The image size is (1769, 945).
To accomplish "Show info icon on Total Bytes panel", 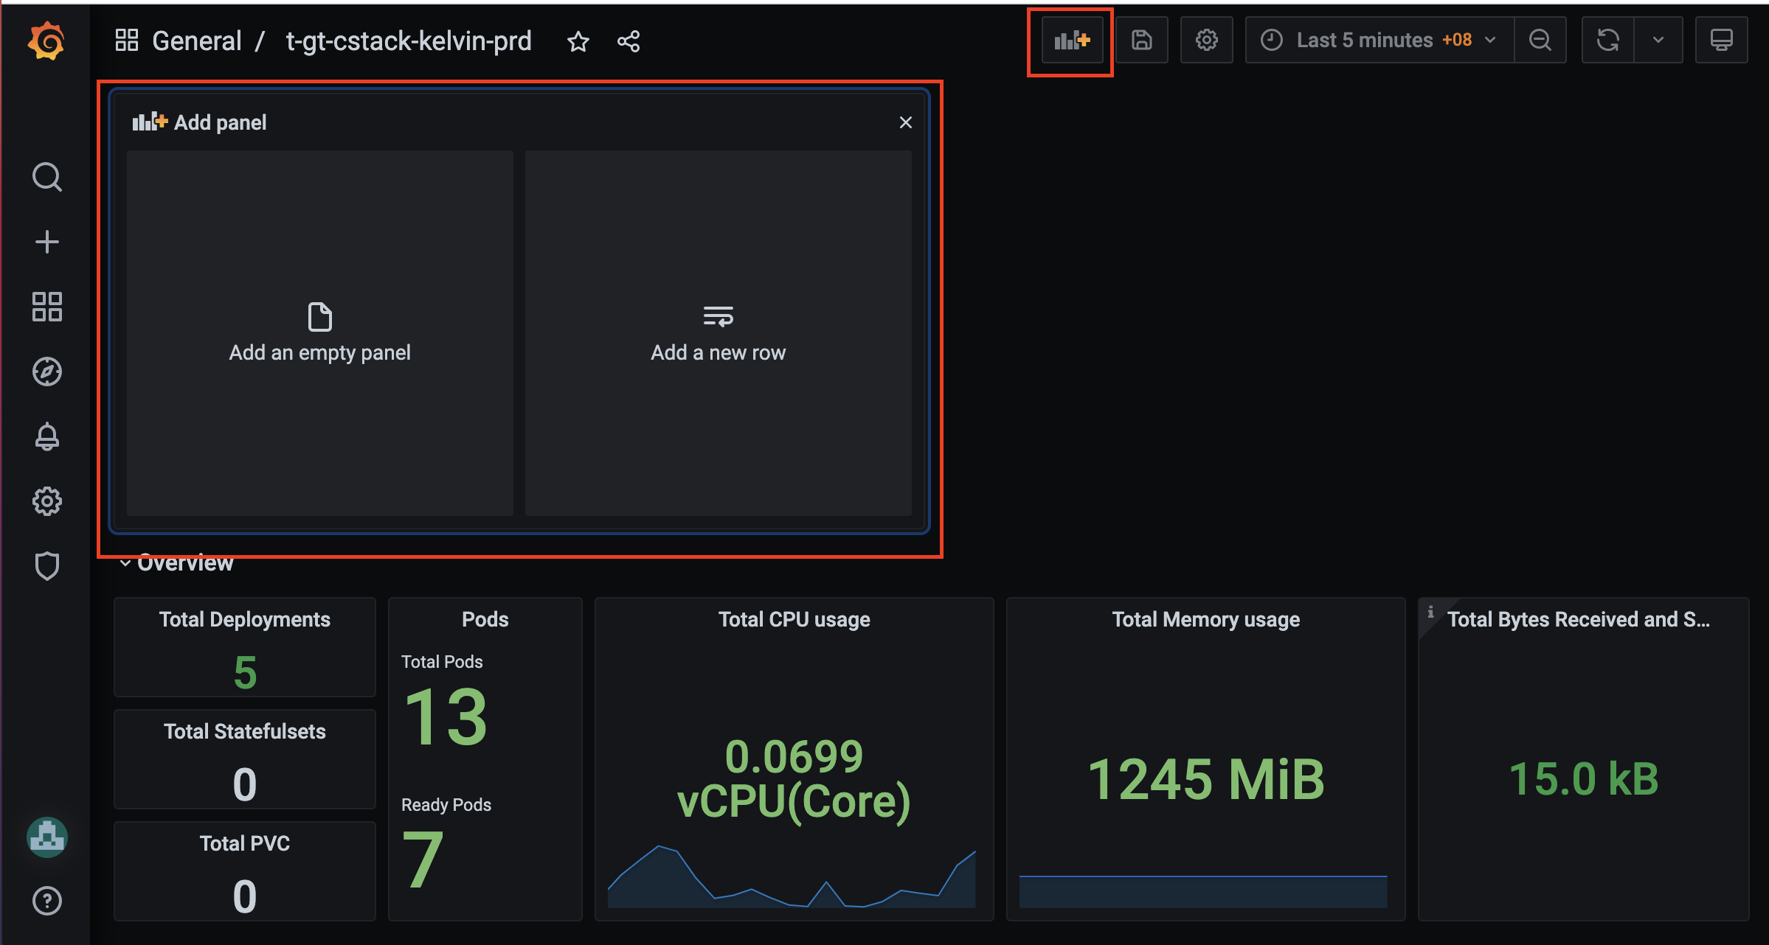I will 1430,612.
